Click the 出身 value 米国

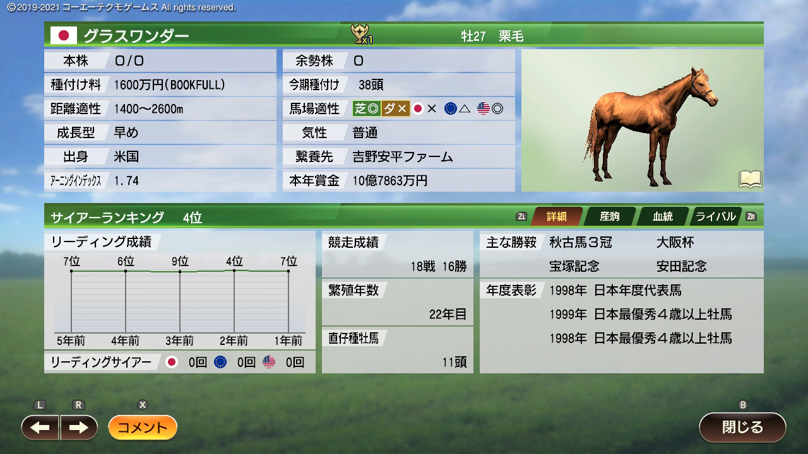tap(126, 156)
